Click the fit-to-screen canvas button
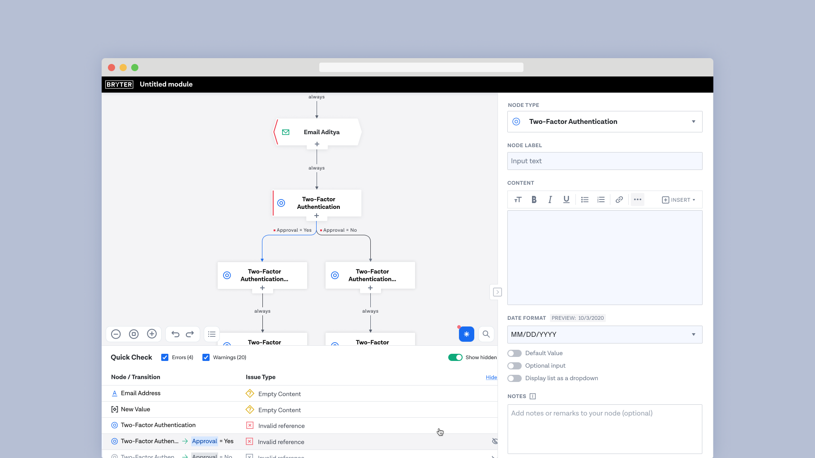 (134, 334)
